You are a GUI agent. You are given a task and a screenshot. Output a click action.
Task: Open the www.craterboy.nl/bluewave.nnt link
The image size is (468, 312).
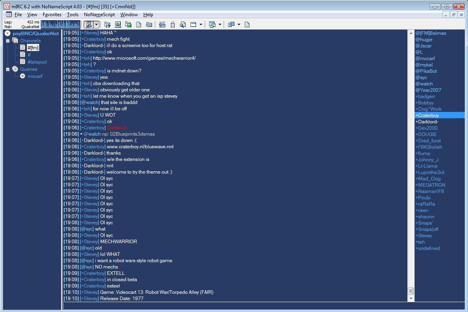pyautogui.click(x=140, y=147)
